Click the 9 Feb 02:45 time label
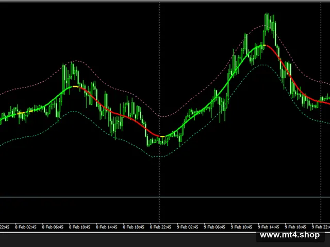 [x=187, y=227]
